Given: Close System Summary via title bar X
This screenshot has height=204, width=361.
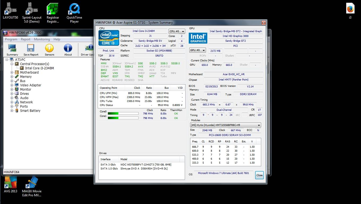Looking at the screenshot, I should point(263,23).
